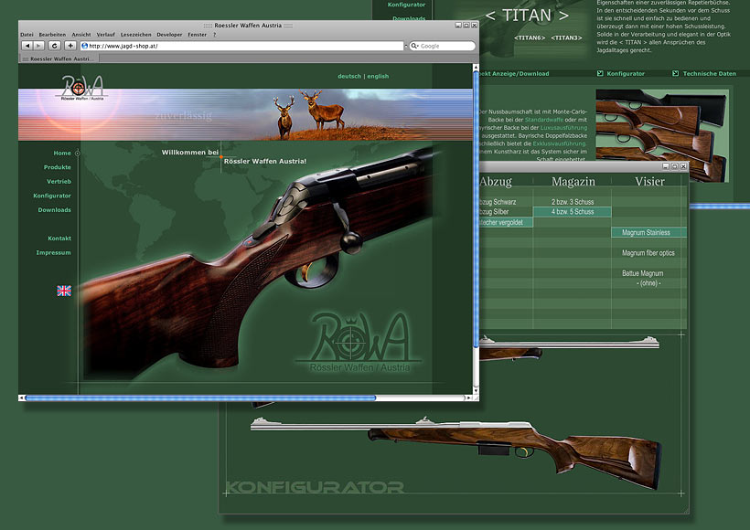This screenshot has width=750, height=530.
Task: Click the British flag icon in sidebar
Action: tap(64, 291)
